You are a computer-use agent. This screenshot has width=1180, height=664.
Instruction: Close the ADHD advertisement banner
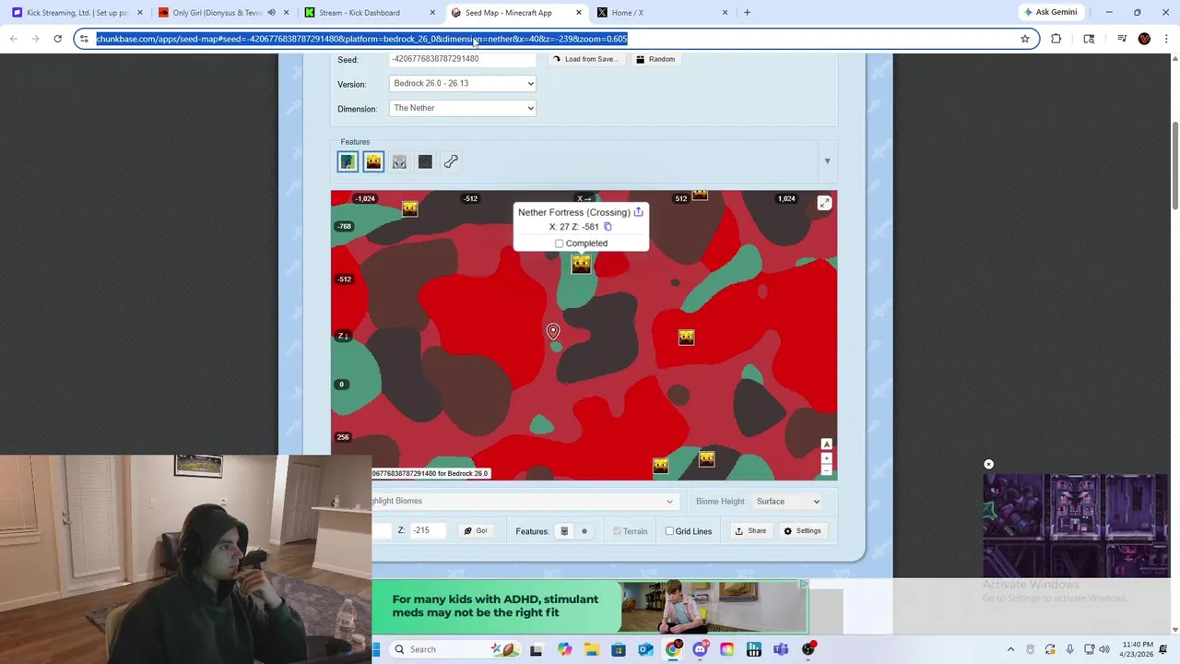(x=804, y=585)
